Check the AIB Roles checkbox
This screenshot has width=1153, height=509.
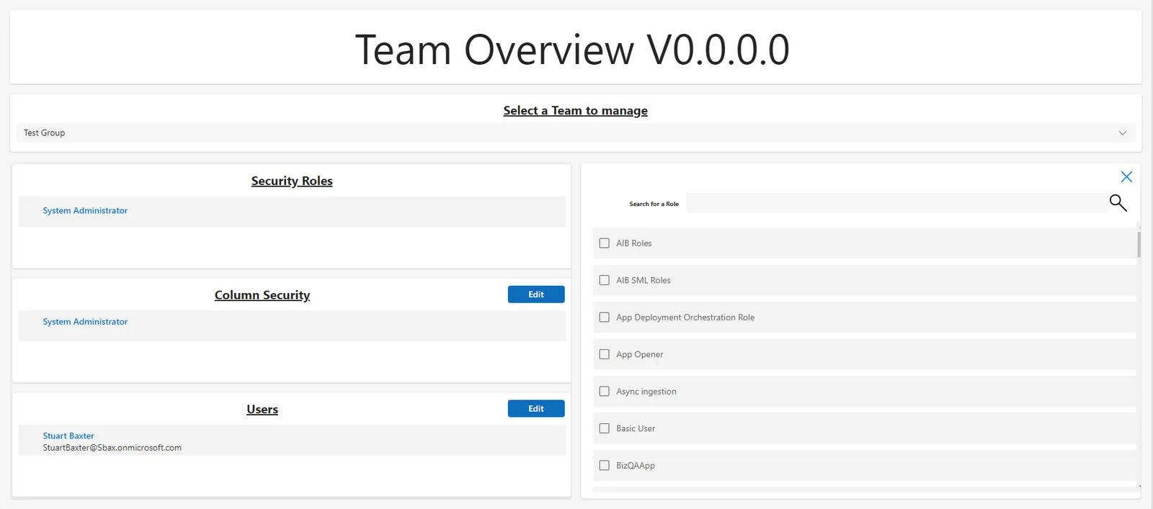pos(605,243)
